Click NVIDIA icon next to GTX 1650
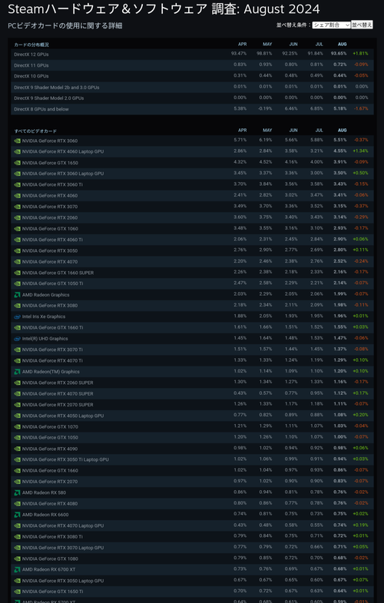The height and width of the screenshot is (603, 384). coord(18,163)
